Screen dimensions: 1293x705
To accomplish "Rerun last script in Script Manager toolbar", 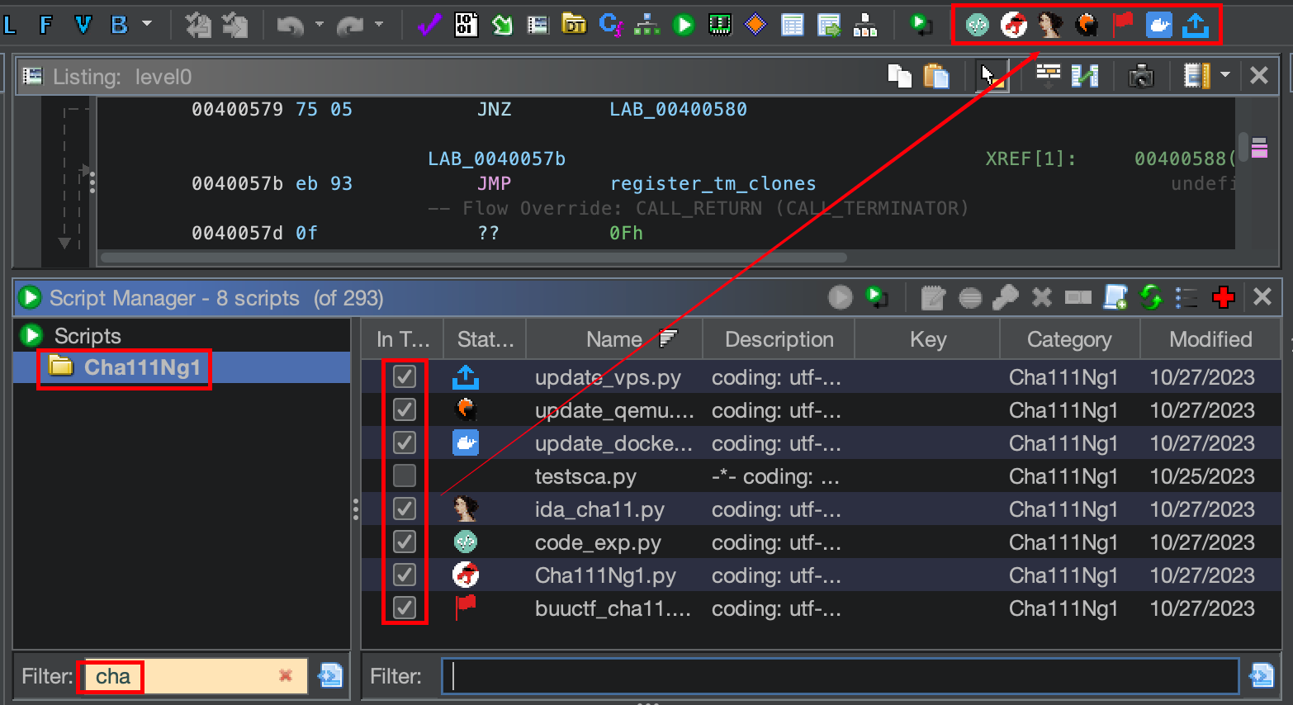I will point(877,296).
